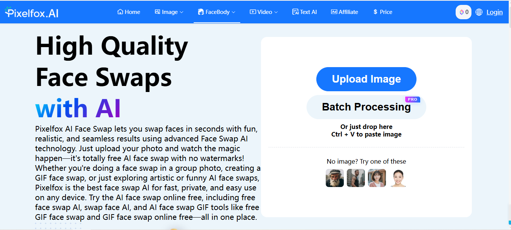Image resolution: width=511 pixels, height=230 pixels.
Task: Open the credits counter showing 0
Action: pos(464,12)
